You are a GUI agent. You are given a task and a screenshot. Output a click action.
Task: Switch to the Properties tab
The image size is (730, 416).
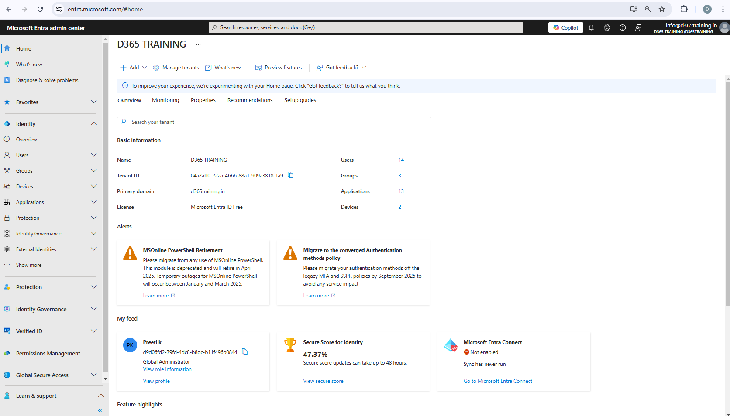tap(203, 100)
